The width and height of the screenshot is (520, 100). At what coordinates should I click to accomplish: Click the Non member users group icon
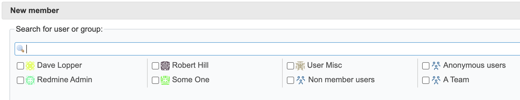301,80
